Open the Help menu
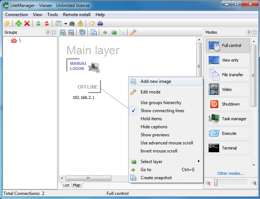This screenshot has height=199, width=260. tap(100, 15)
